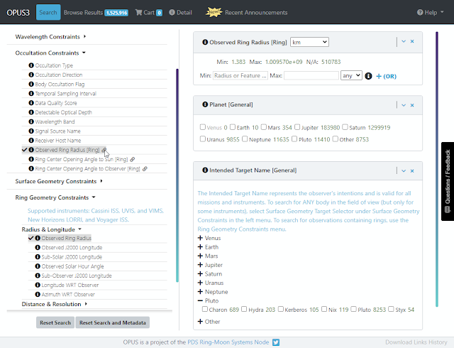Click info icon beside Detectable Optical Depth
Viewport: 454px width, 348px height.
(x=31, y=112)
